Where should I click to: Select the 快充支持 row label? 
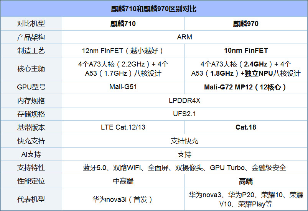pyautogui.click(x=31, y=141)
